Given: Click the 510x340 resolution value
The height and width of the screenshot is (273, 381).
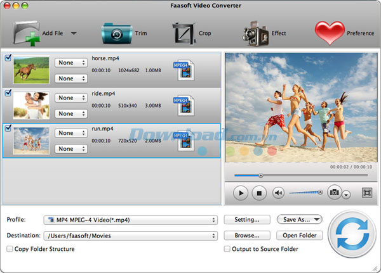Looking at the screenshot, I should tap(128, 106).
